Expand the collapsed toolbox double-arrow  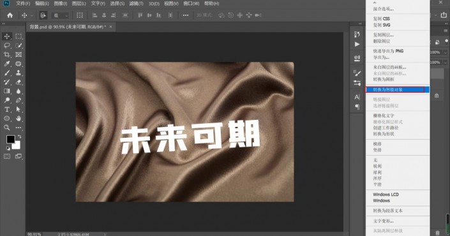pos(3,24)
